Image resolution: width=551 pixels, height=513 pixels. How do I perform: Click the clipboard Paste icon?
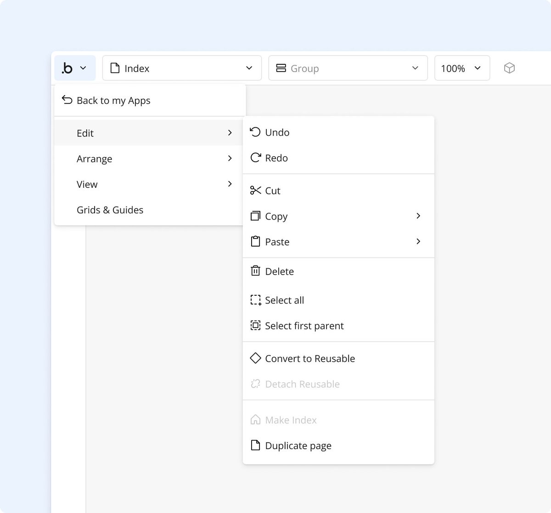[255, 242]
